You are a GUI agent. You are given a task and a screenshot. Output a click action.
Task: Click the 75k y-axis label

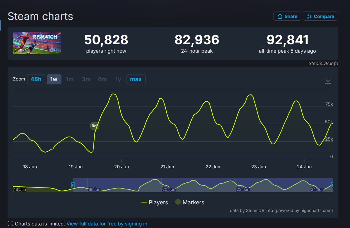click(x=329, y=104)
